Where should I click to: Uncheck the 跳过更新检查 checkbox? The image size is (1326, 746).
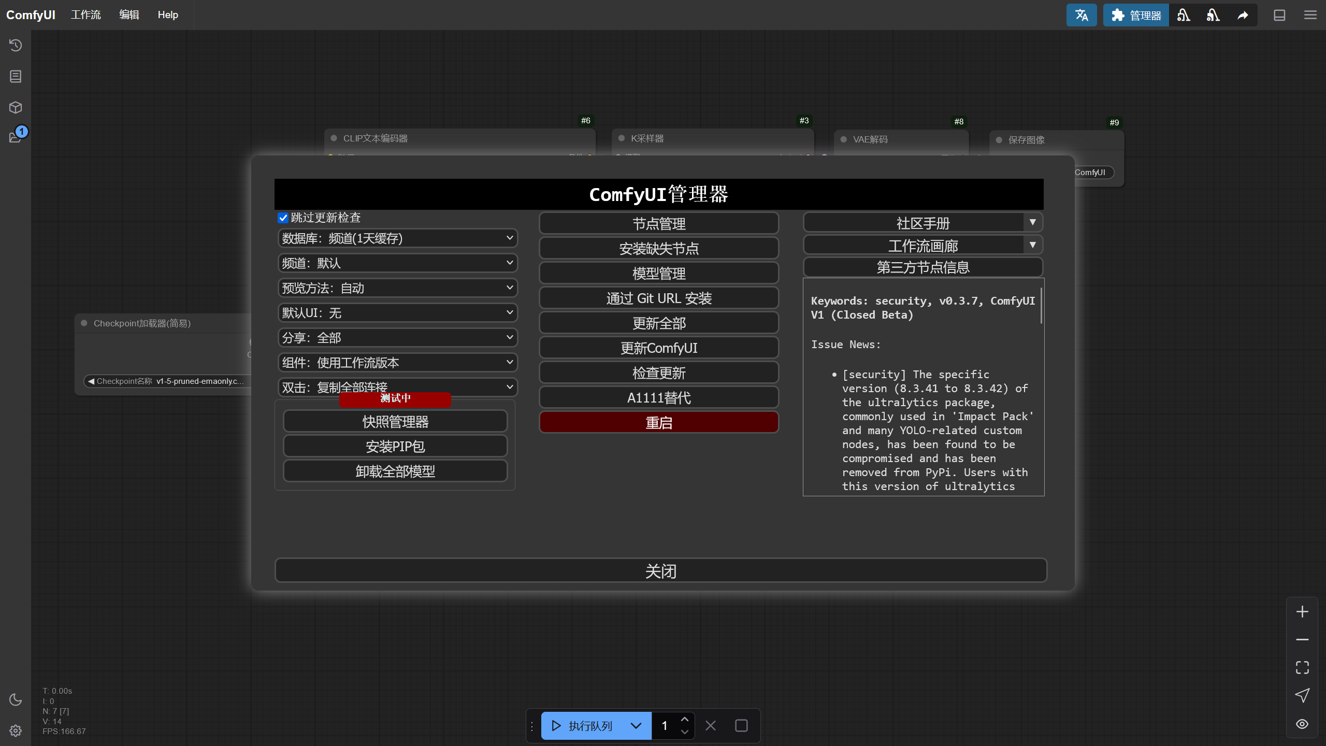283,218
